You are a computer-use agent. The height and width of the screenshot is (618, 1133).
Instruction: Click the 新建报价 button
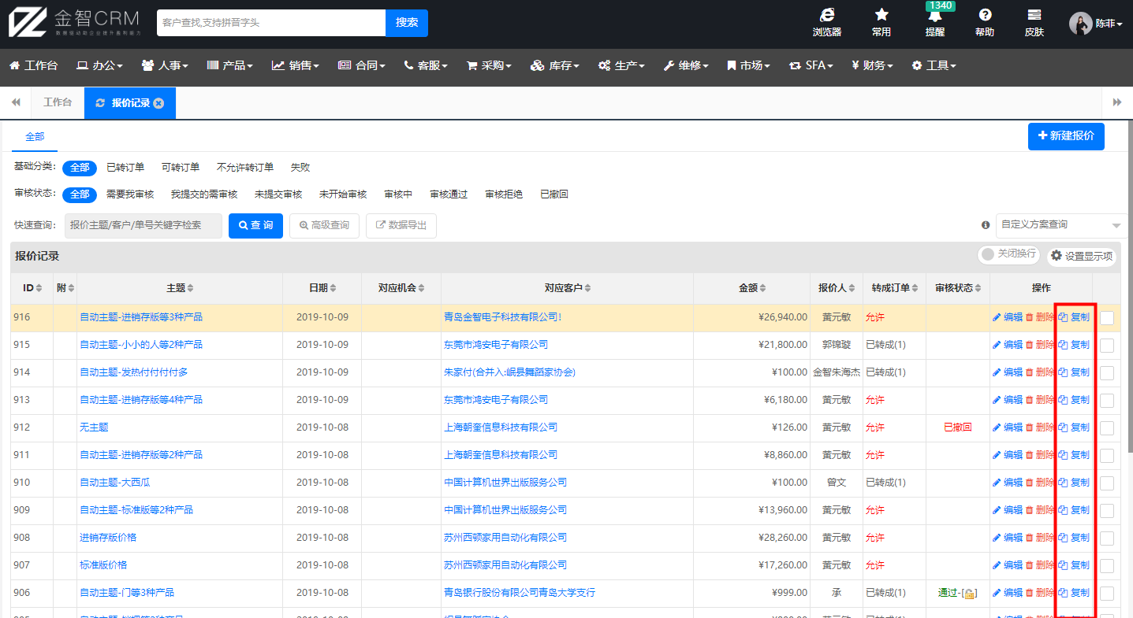(x=1066, y=136)
